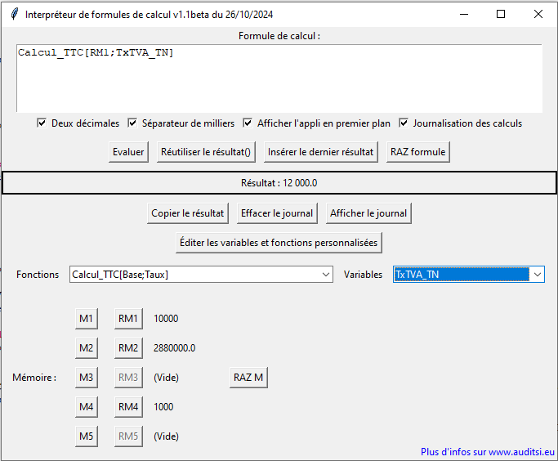The width and height of the screenshot is (558, 461).
Task: Click the Variables label
Action: pos(363,275)
